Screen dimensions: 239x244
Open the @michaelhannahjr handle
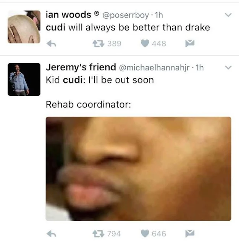pos(154,68)
